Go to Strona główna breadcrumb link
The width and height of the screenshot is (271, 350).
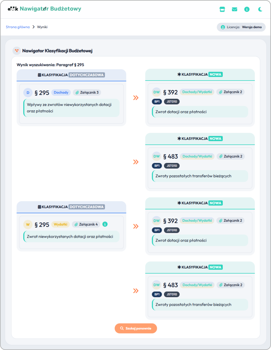point(18,27)
